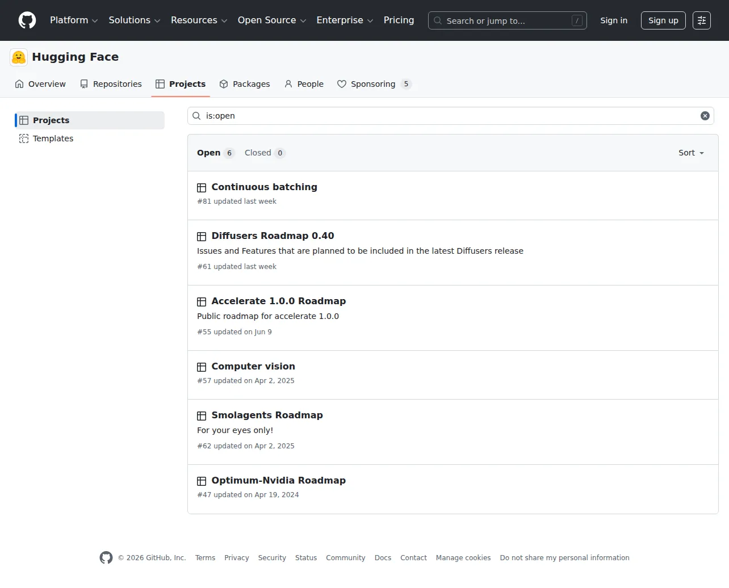Click the table icon beside Diffusers Roadmap 0.40
Image resolution: width=729 pixels, height=588 pixels.
pos(202,237)
